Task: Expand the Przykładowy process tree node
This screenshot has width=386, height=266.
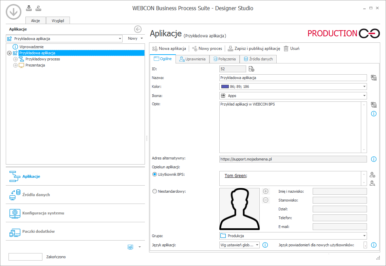Action: point(15,59)
